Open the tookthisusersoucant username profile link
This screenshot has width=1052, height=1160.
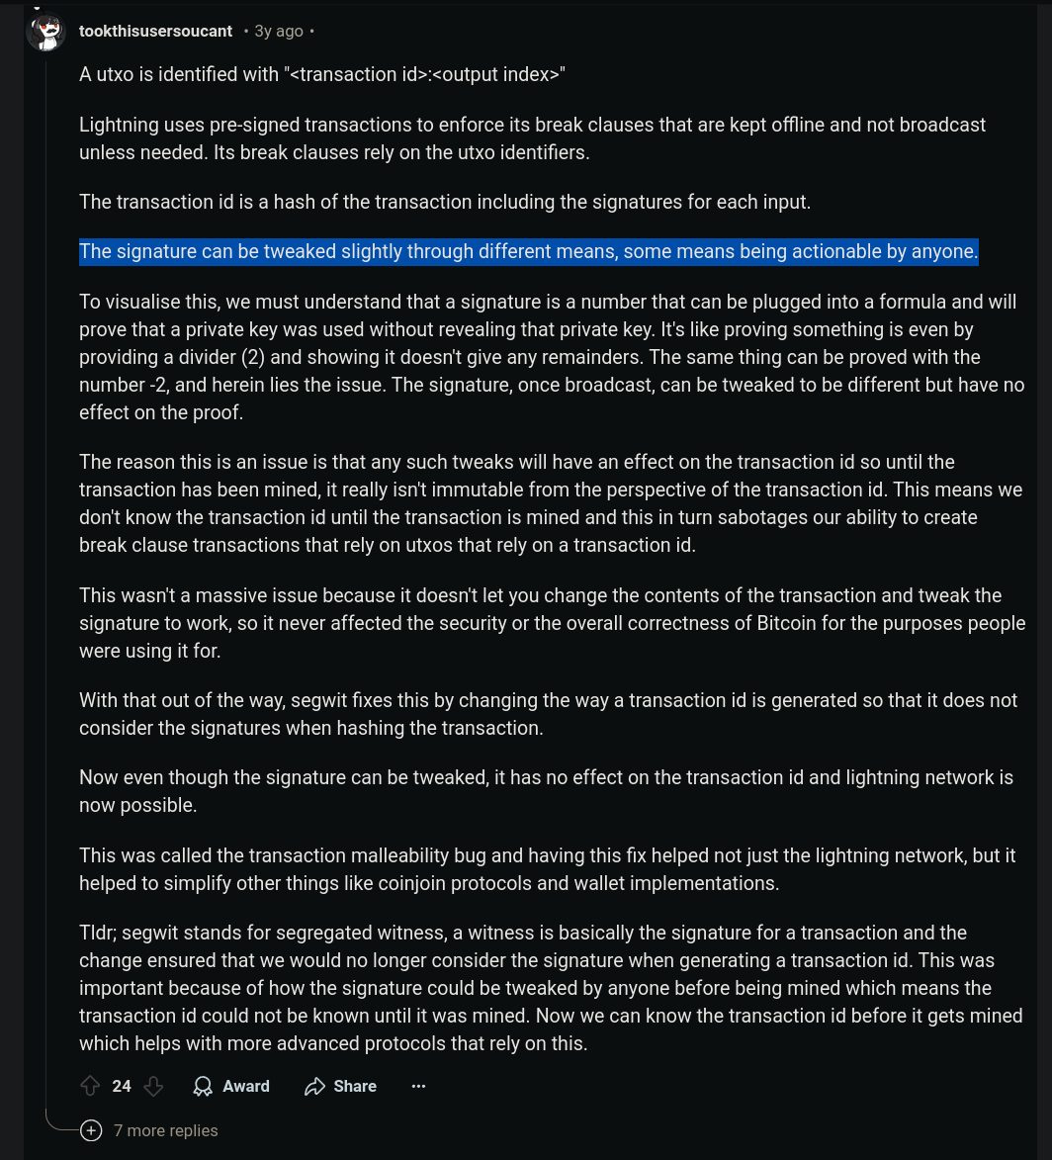point(155,31)
